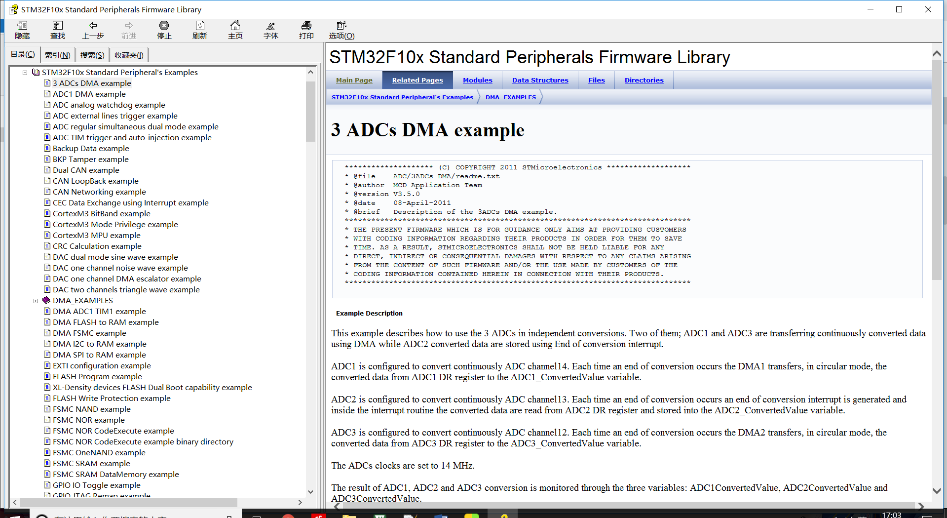
Task: Print the topic with 打印 icon
Action: (306, 25)
